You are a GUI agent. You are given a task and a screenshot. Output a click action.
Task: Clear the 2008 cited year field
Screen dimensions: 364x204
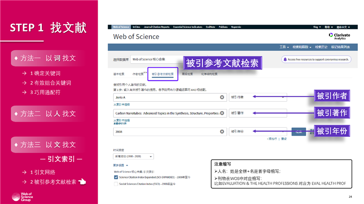(222, 132)
